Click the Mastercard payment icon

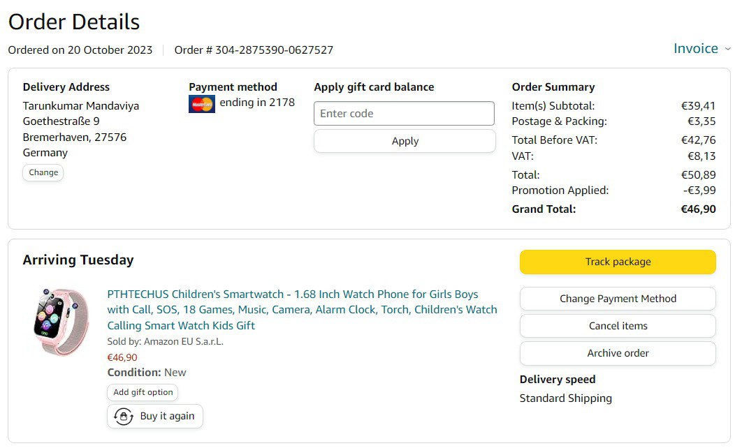pos(202,104)
